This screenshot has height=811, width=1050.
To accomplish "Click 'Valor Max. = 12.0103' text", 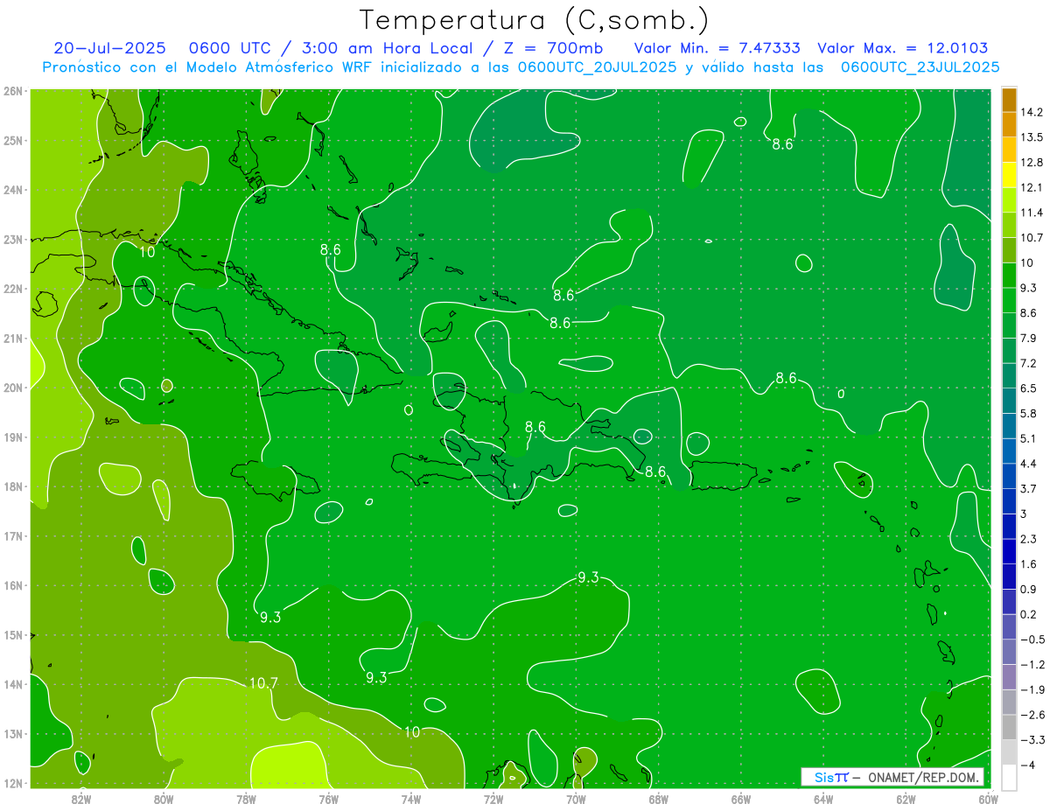I will (903, 49).
